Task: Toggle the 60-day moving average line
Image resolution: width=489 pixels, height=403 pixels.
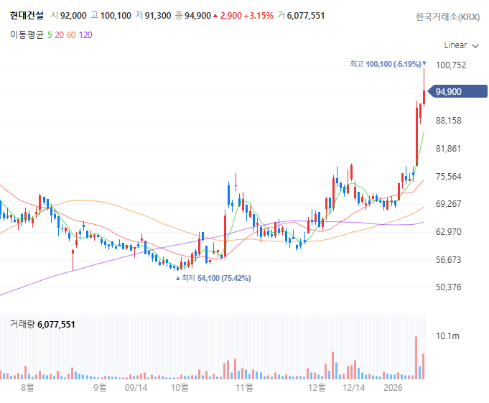Action: click(71, 35)
